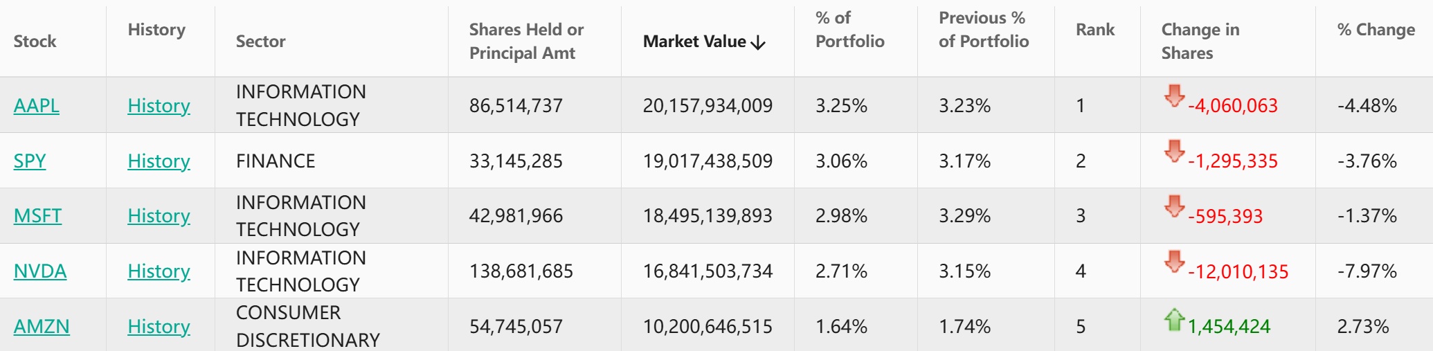Click the red down arrow in SPY row
The width and height of the screenshot is (1433, 351).
(1174, 151)
